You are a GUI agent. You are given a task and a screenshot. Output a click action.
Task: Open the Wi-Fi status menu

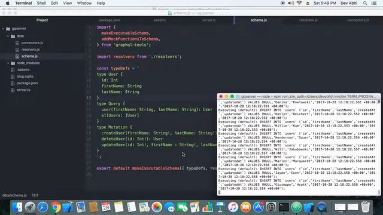(299, 3)
